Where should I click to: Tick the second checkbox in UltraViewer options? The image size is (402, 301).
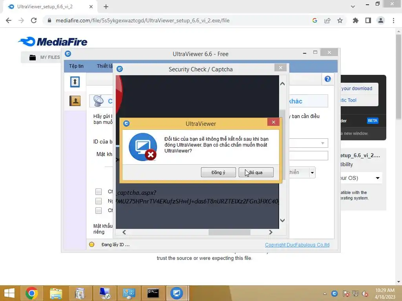99,201
